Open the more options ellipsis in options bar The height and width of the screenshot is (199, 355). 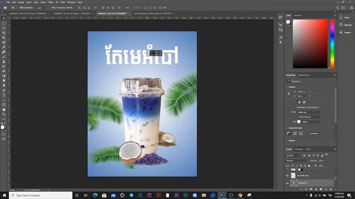click(x=127, y=8)
